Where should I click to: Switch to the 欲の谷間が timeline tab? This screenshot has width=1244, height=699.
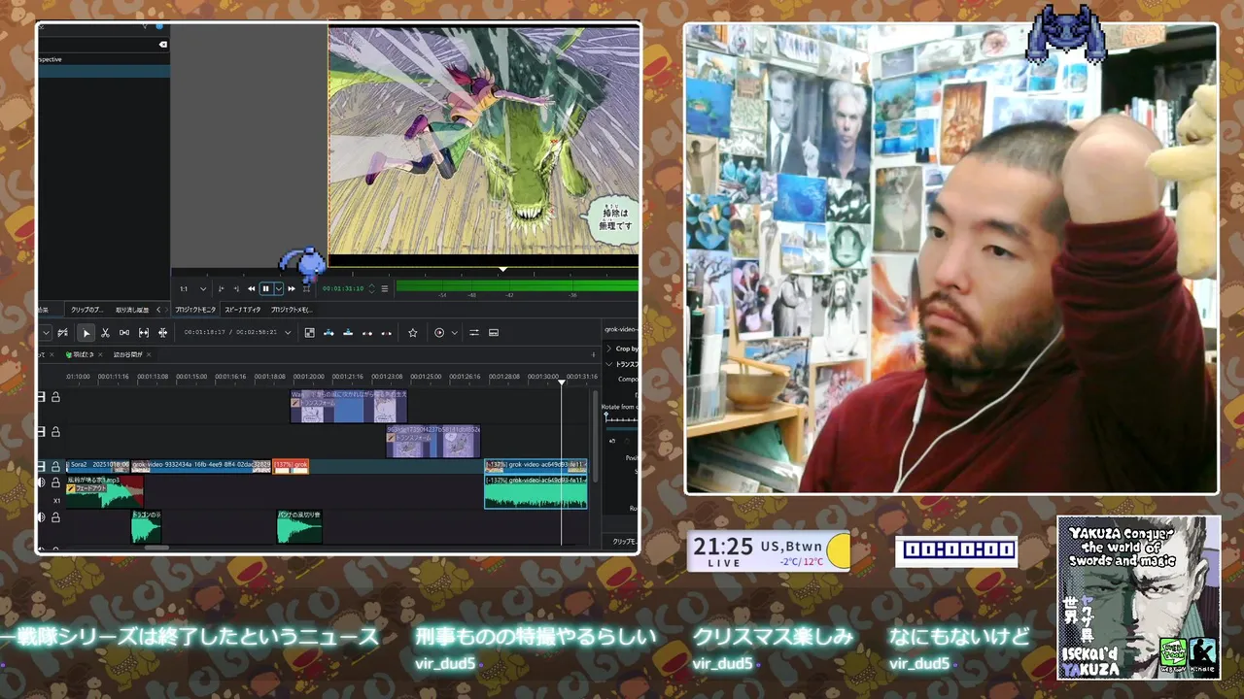pyautogui.click(x=128, y=355)
